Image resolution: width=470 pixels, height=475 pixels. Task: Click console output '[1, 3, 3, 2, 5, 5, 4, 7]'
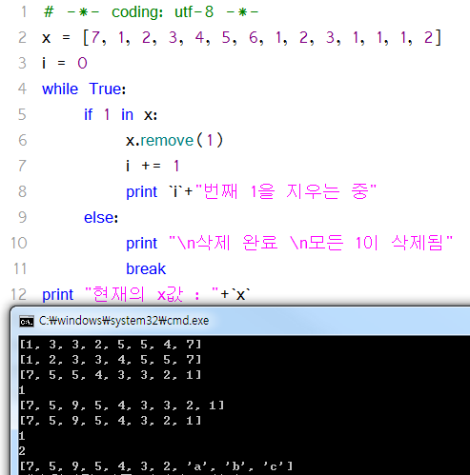(111, 345)
